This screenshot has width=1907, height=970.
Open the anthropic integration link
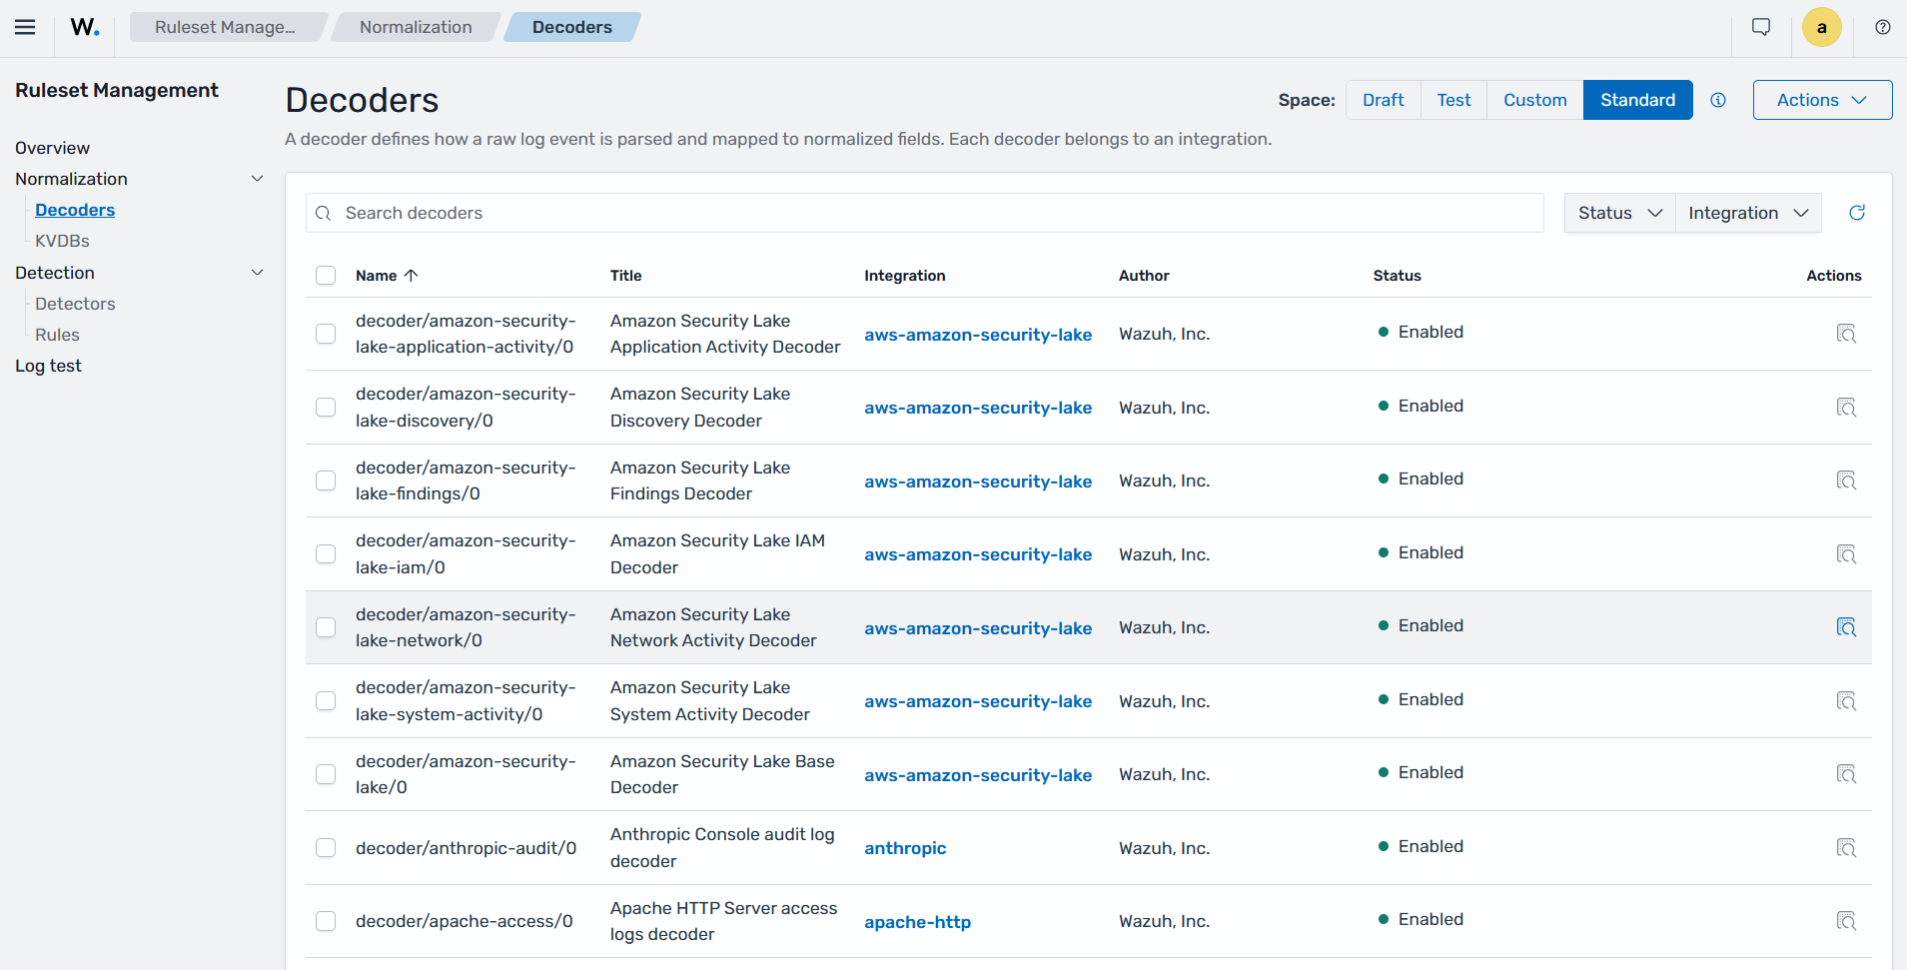point(905,848)
